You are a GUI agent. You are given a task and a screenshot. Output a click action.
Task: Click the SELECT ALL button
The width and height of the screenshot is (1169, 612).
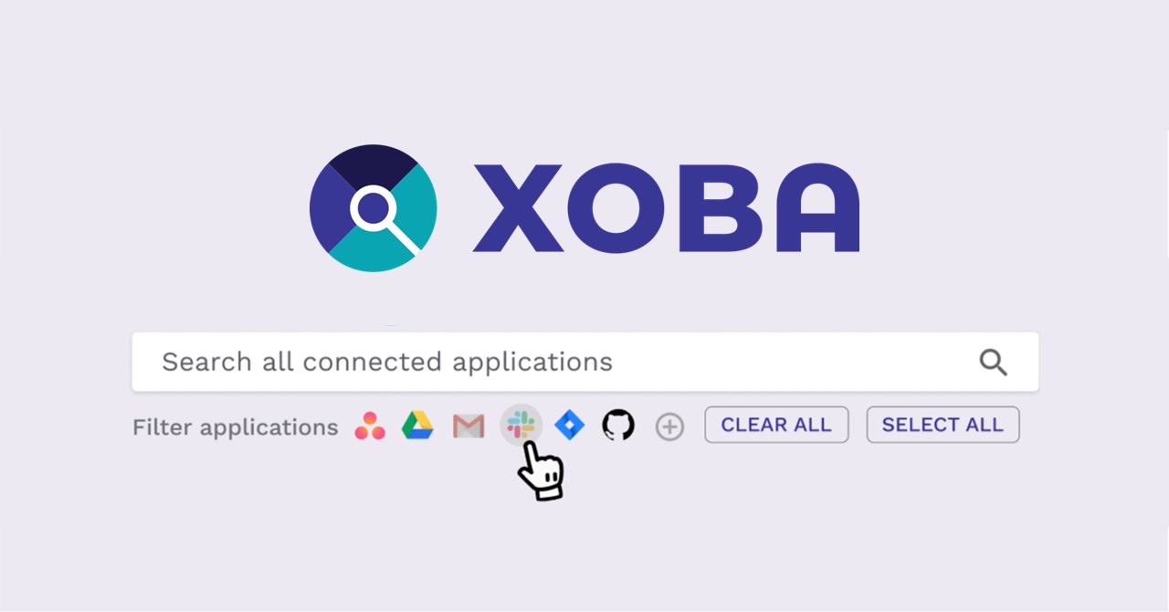[x=943, y=425]
